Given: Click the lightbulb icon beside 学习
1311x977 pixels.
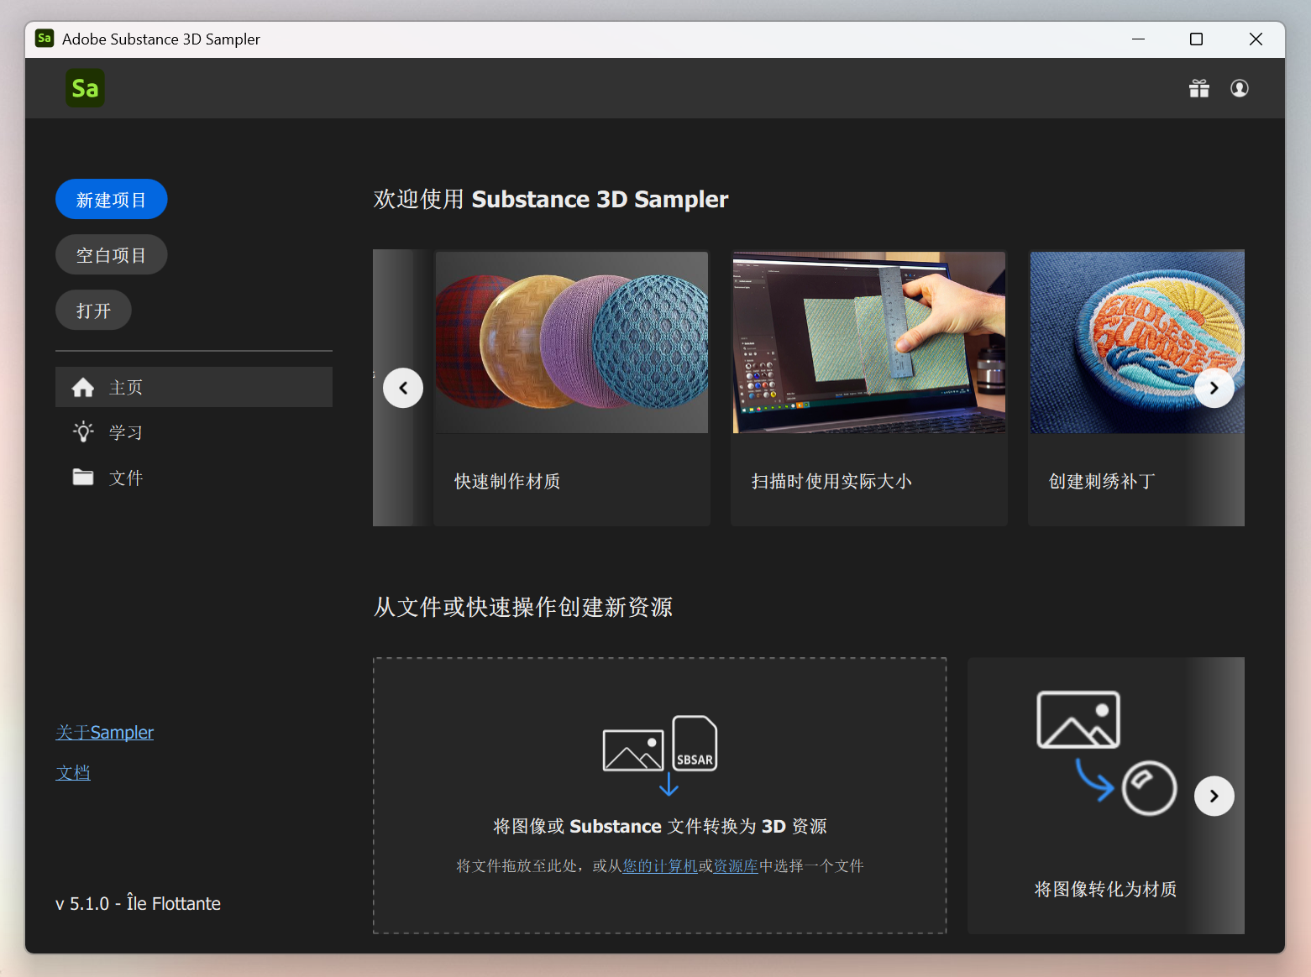Looking at the screenshot, I should click(83, 432).
